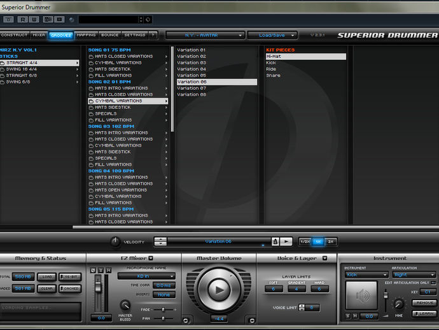Open the Load/Save dropdown menu
Viewport: 439px width, 330px height.
(x=272, y=35)
